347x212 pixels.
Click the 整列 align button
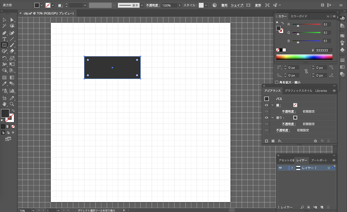[224, 5]
